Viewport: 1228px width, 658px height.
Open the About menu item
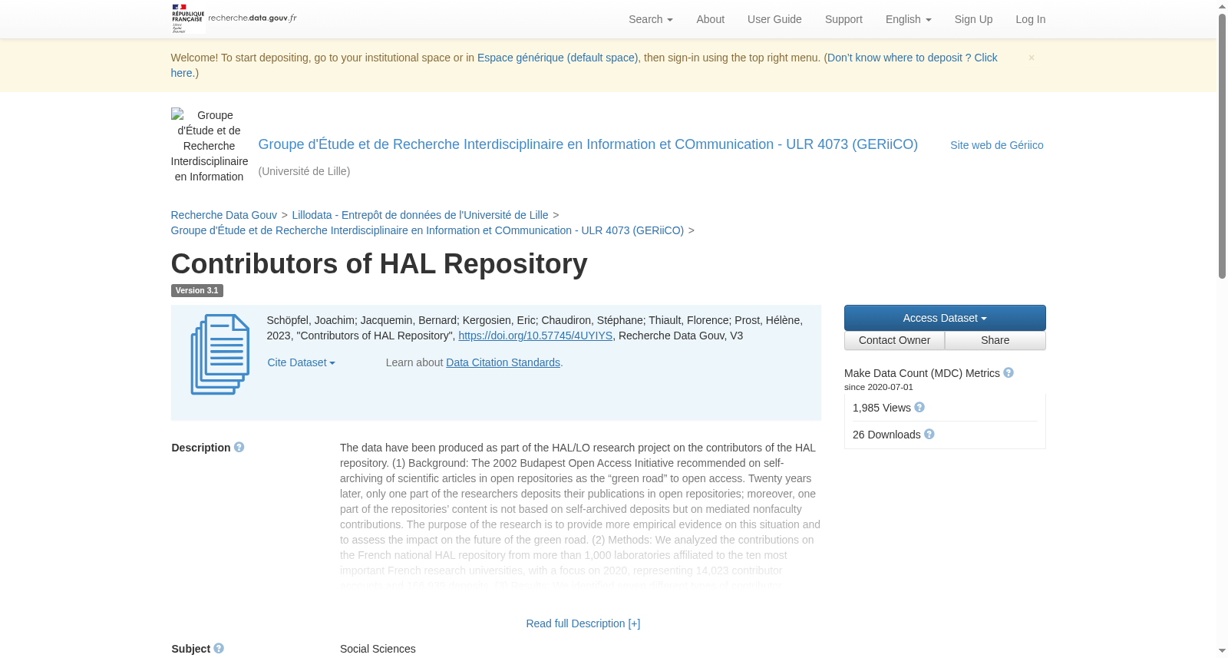[710, 19]
